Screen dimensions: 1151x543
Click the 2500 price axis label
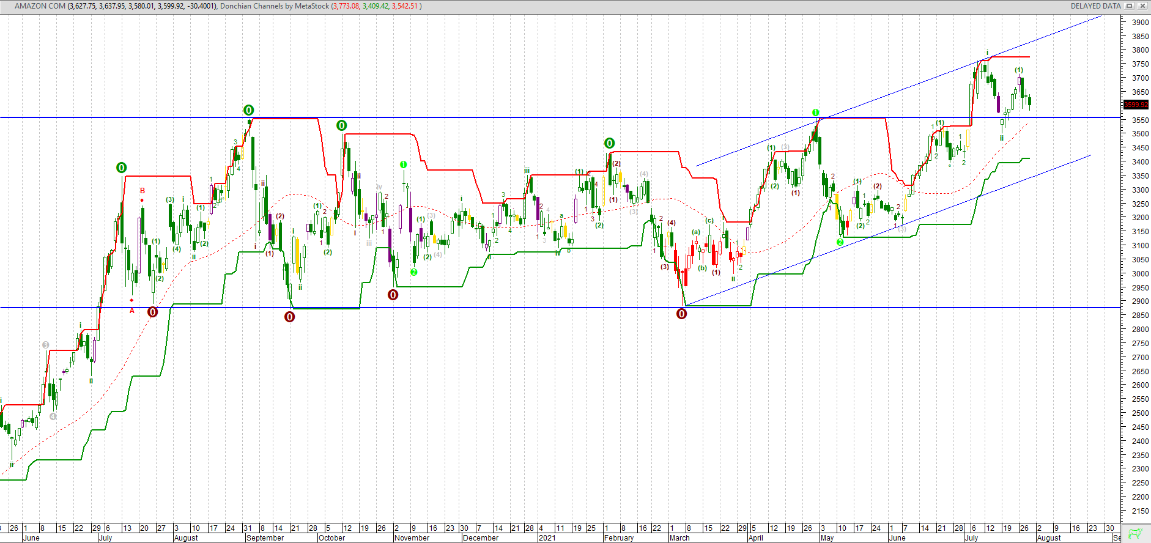tap(1140, 413)
